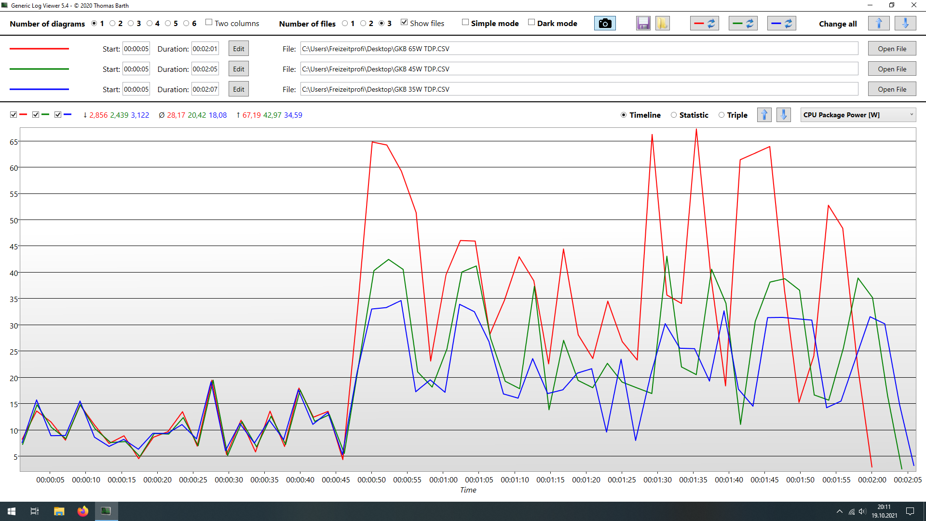Open File Explorer from the taskbar
The width and height of the screenshot is (926, 521).
coord(59,511)
